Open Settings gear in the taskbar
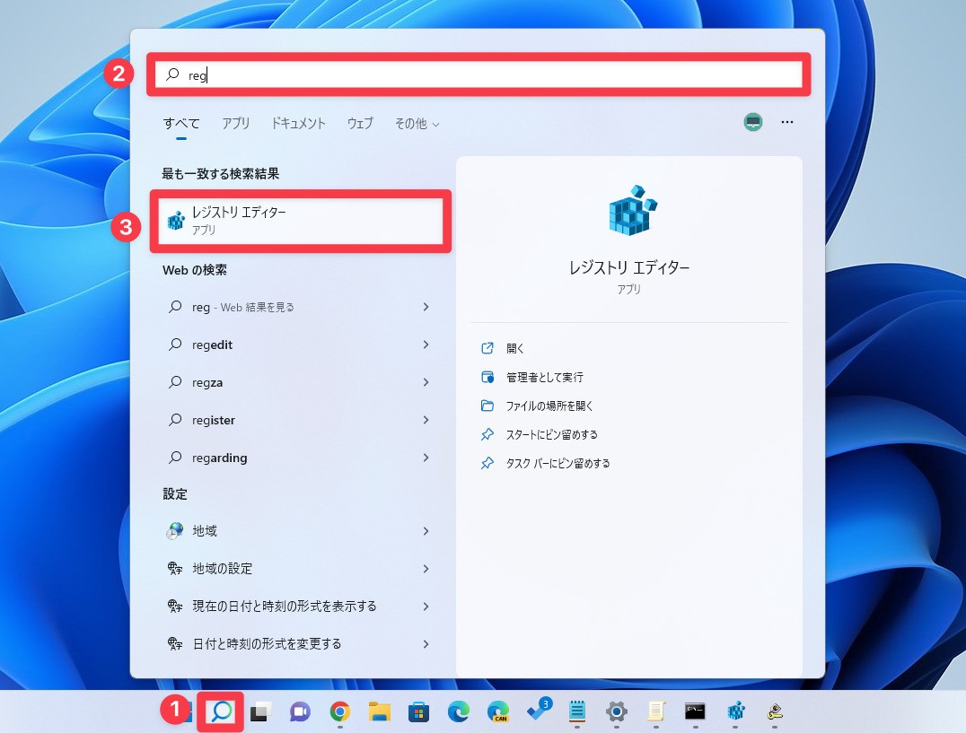The height and width of the screenshot is (733, 966). [616, 712]
